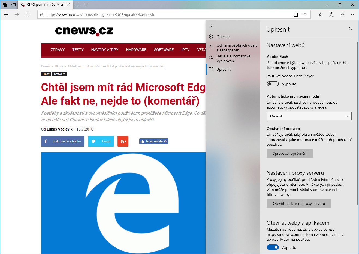Image resolution: width=359 pixels, height=254 pixels.
Task: Switch to Obecné settings section
Action: tap(223, 36)
